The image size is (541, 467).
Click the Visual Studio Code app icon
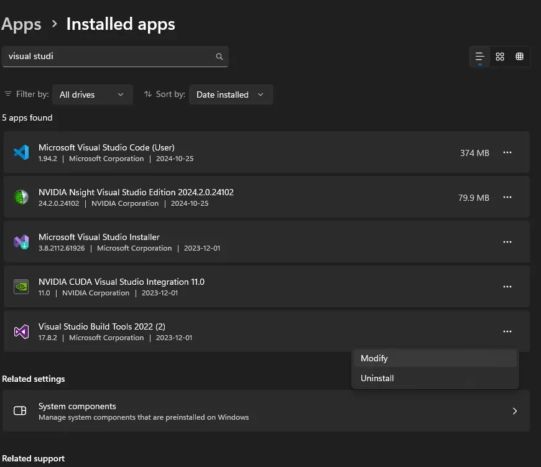click(21, 152)
